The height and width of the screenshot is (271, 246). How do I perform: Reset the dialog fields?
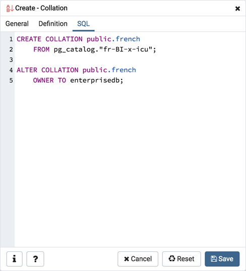tap(181, 259)
